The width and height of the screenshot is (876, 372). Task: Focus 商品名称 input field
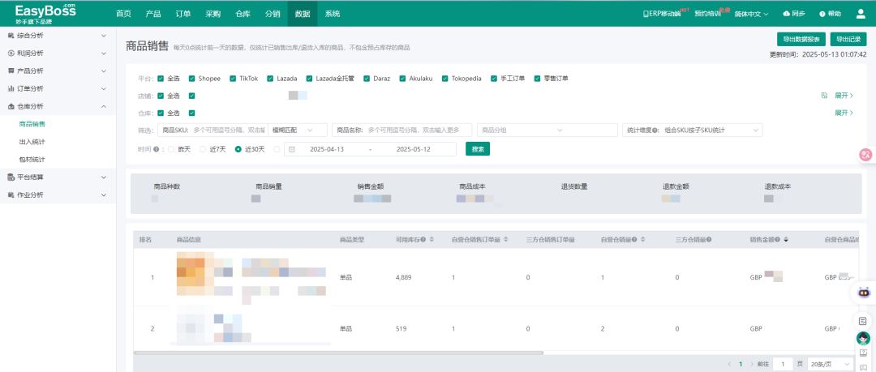point(401,130)
